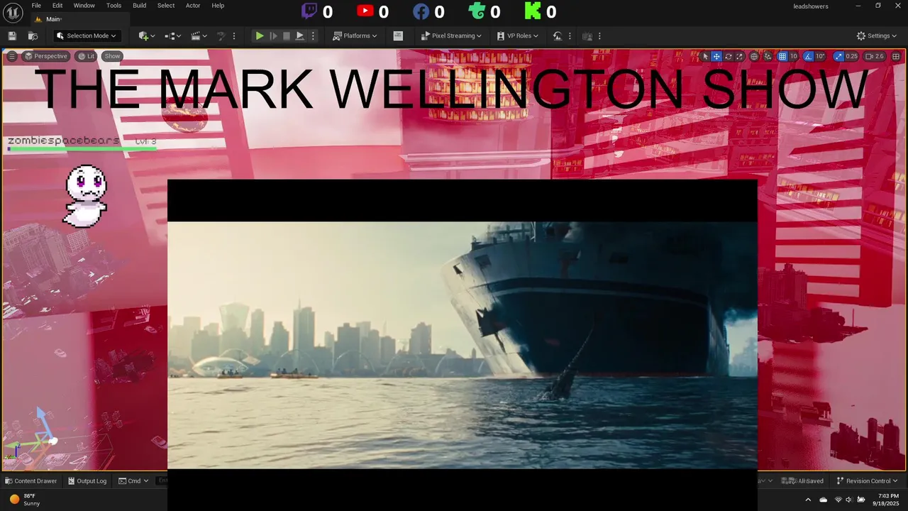The image size is (908, 511).
Task: Open the Build menu
Action: (139, 6)
